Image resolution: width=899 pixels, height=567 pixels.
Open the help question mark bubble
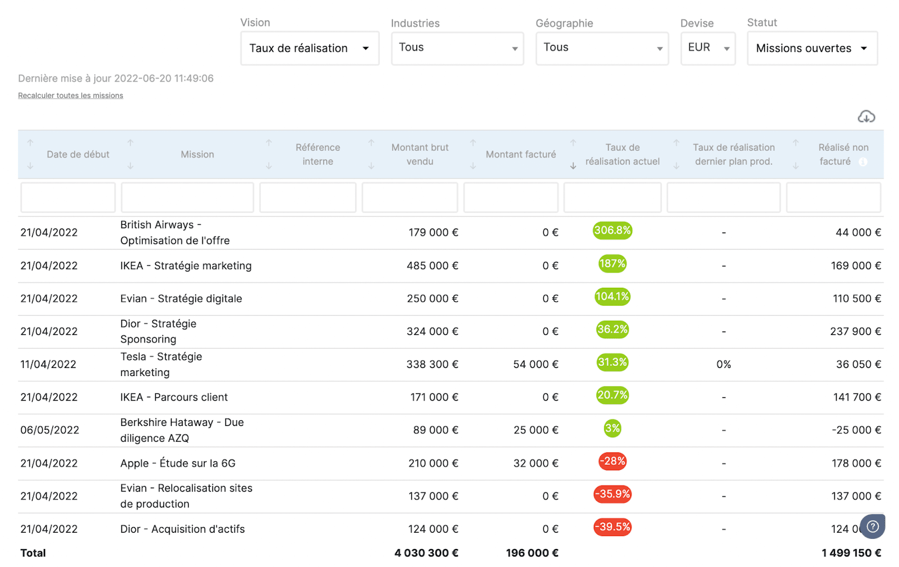click(x=873, y=527)
